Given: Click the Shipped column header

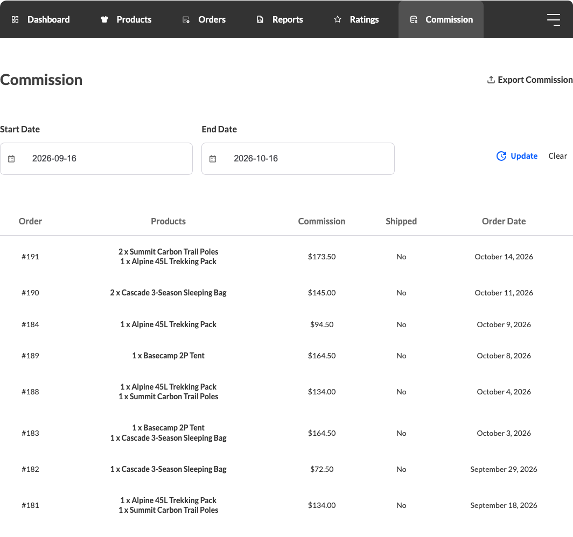Looking at the screenshot, I should click(x=401, y=221).
